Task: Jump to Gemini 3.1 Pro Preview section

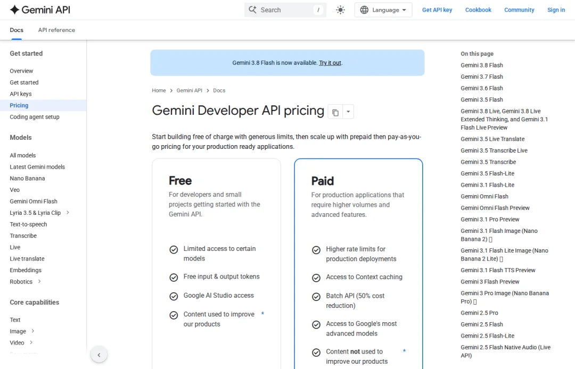Action: click(490, 220)
